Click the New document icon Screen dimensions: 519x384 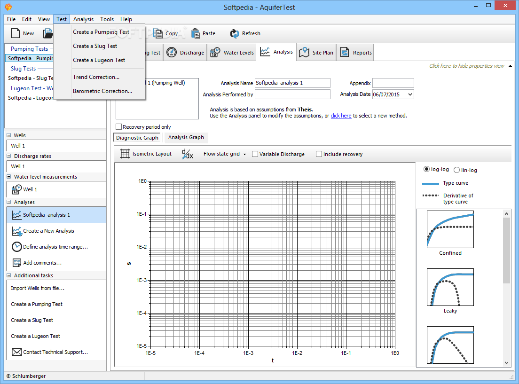tap(16, 33)
